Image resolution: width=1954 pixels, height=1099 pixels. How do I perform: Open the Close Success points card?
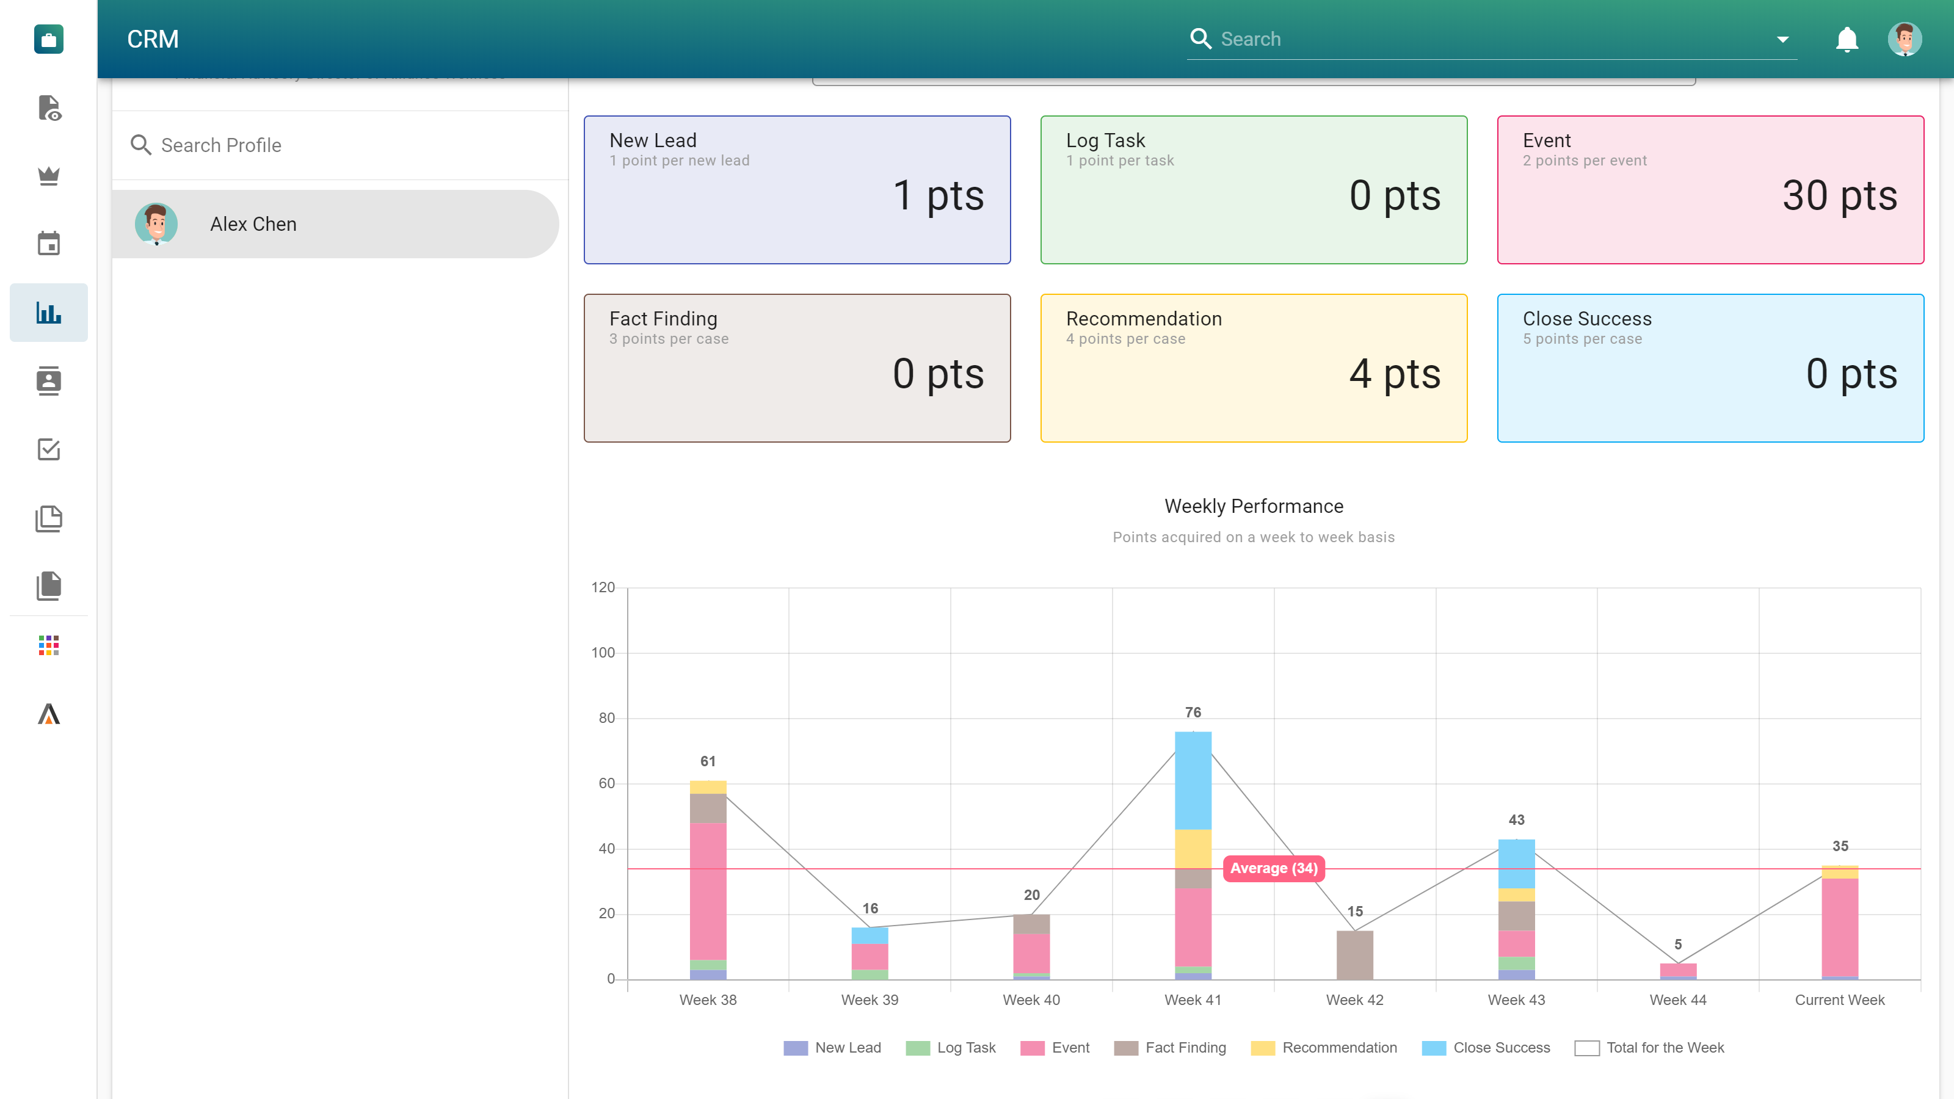[x=1710, y=368]
